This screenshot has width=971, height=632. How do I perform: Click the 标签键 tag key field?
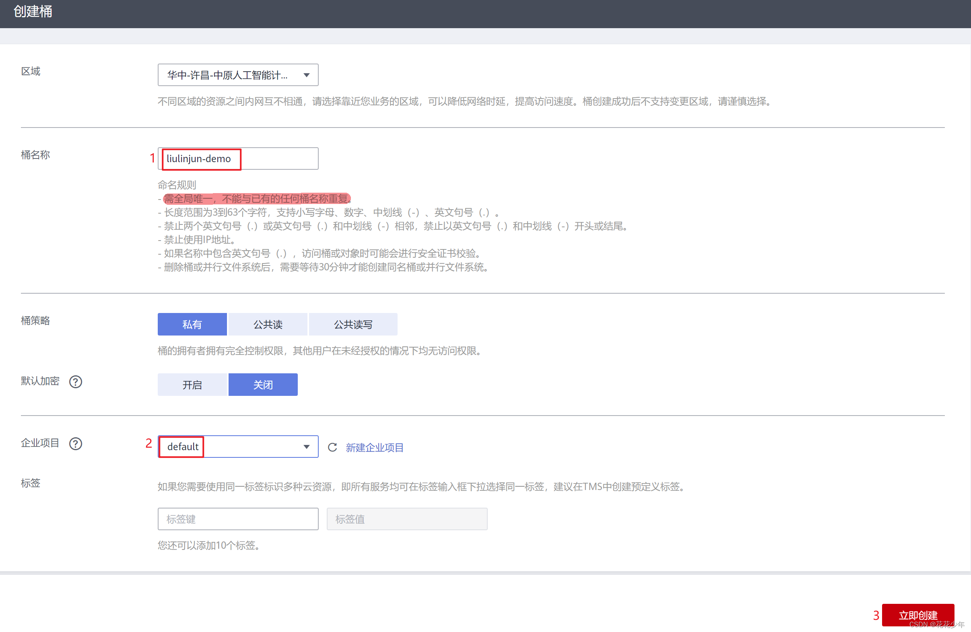coord(238,519)
